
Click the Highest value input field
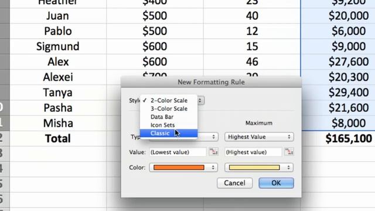pyautogui.click(x=253, y=152)
